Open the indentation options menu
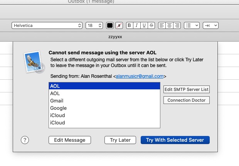This screenshot has width=239, height=166. click(x=210, y=25)
